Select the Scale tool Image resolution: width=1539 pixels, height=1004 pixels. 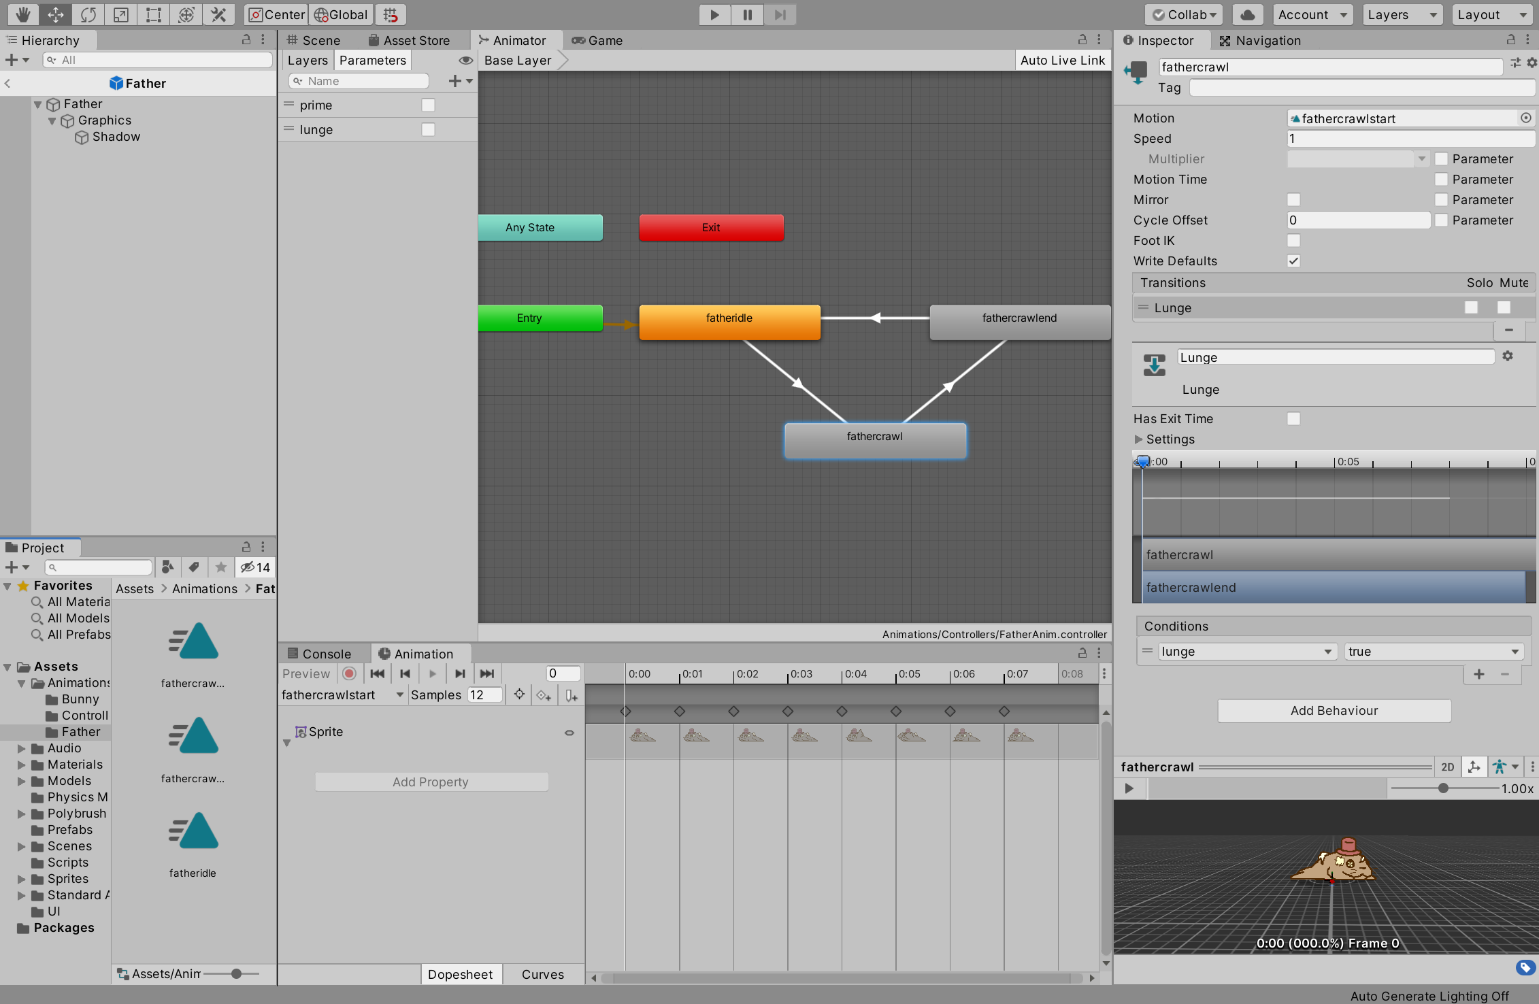point(121,14)
